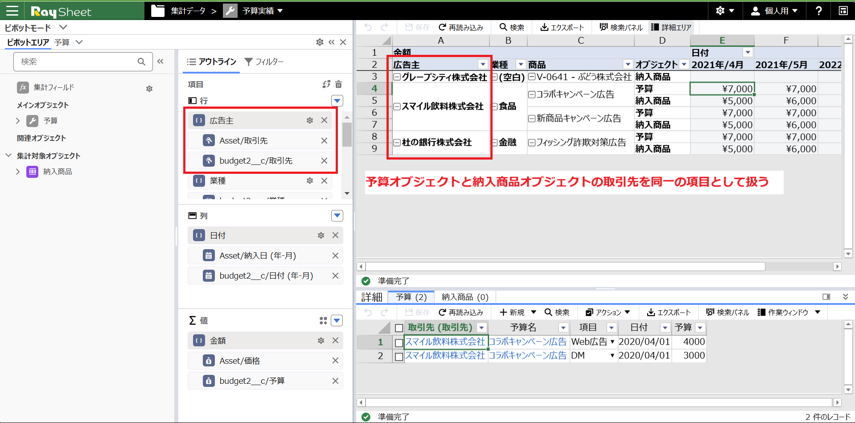Open the 列 section dropdown button
The height and width of the screenshot is (423, 855).
pos(337,216)
